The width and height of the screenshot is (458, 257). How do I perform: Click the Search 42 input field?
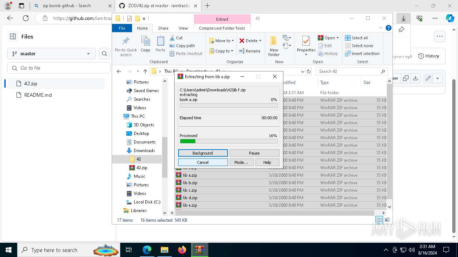coord(352,71)
